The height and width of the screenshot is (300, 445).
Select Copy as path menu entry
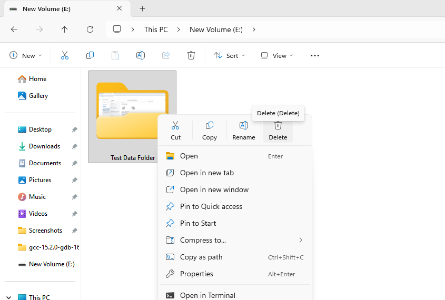click(201, 257)
